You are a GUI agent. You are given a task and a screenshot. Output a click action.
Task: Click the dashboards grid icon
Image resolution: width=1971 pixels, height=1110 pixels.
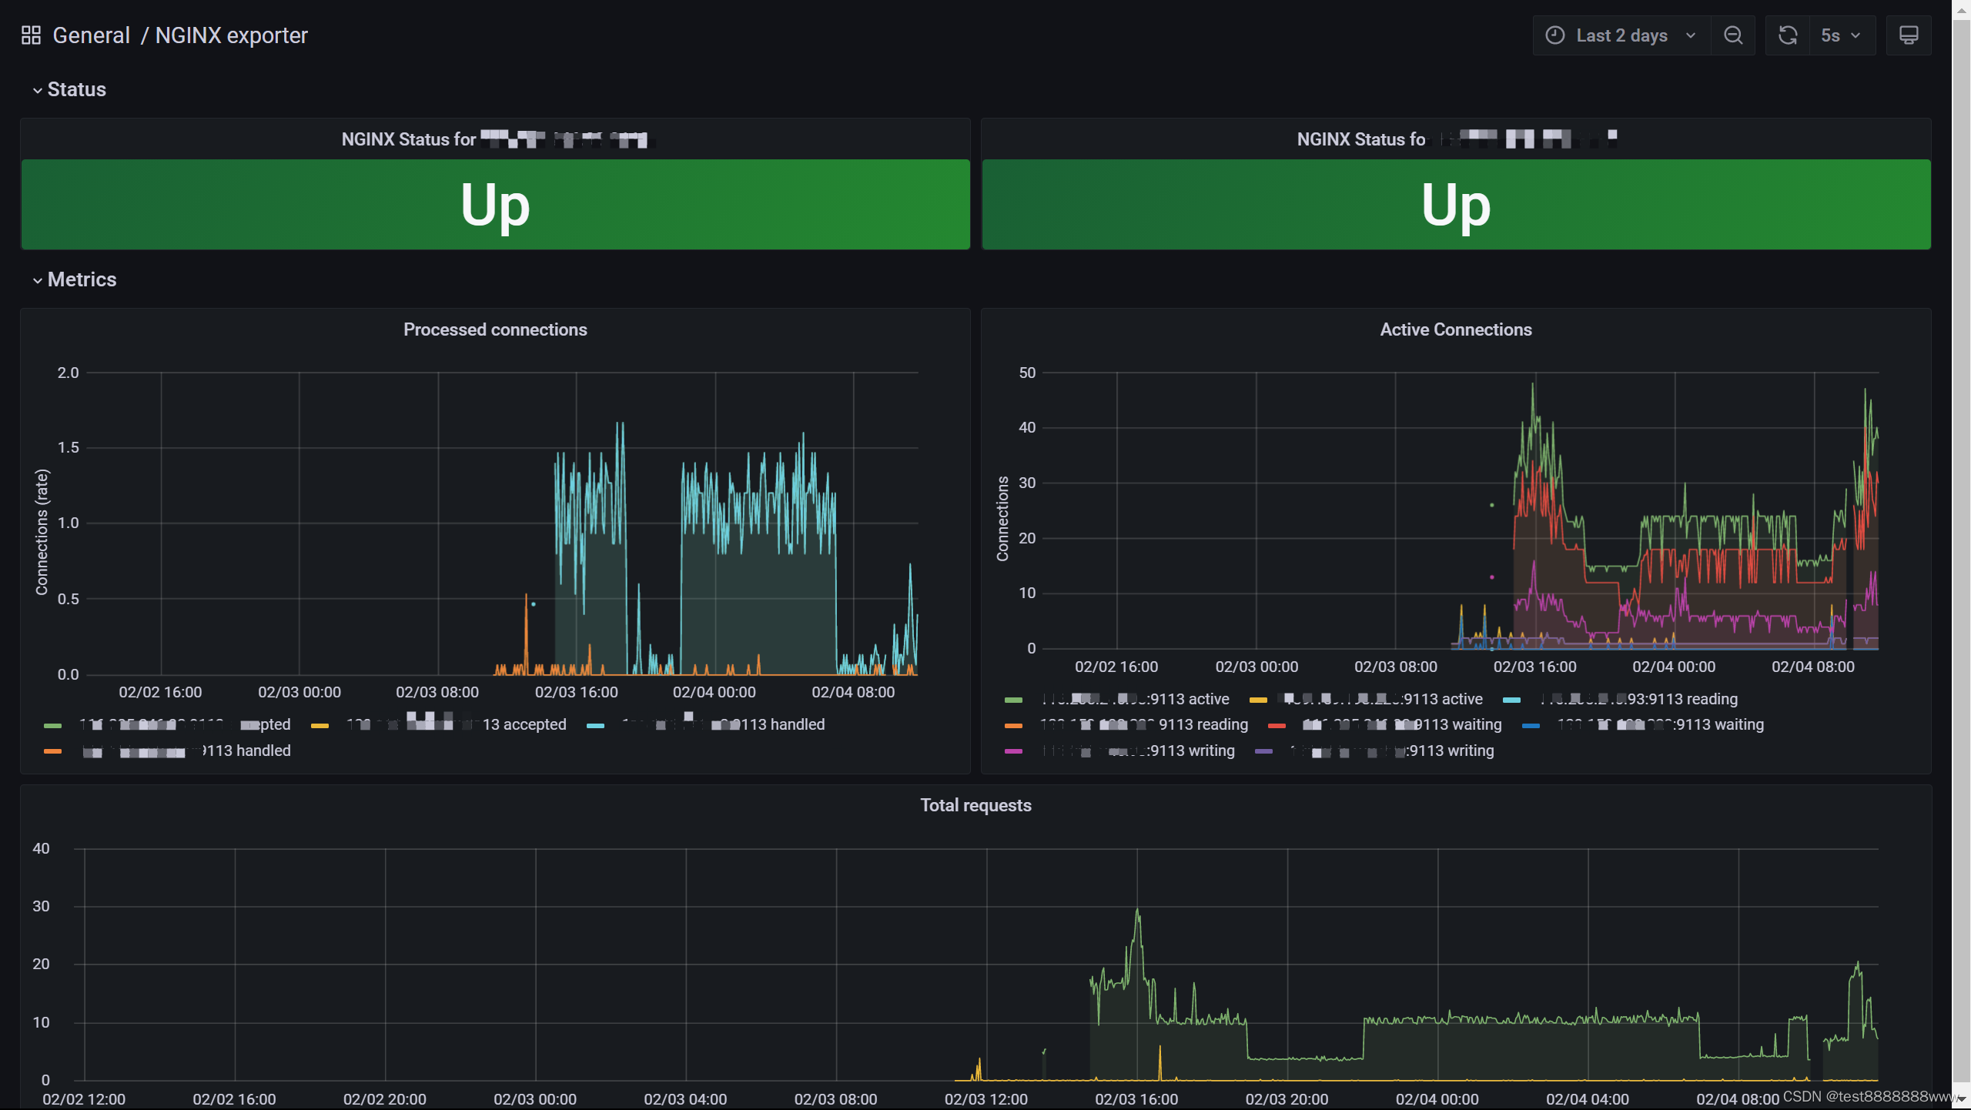pos(31,35)
